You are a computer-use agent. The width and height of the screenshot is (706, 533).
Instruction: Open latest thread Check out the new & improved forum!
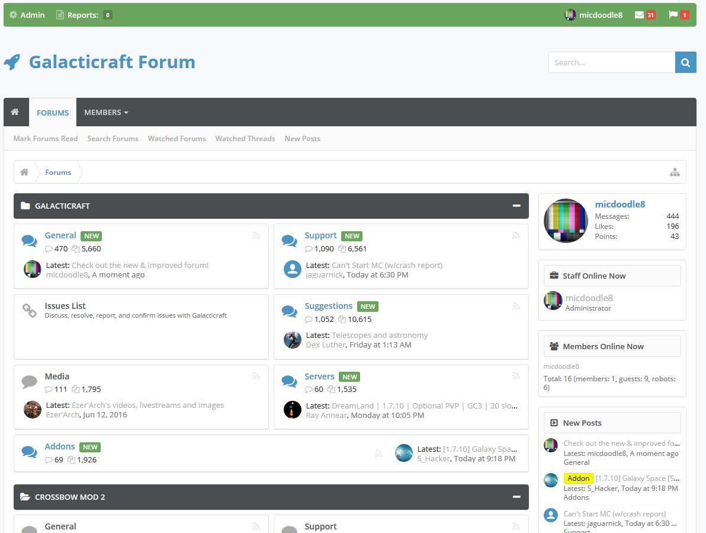click(140, 266)
